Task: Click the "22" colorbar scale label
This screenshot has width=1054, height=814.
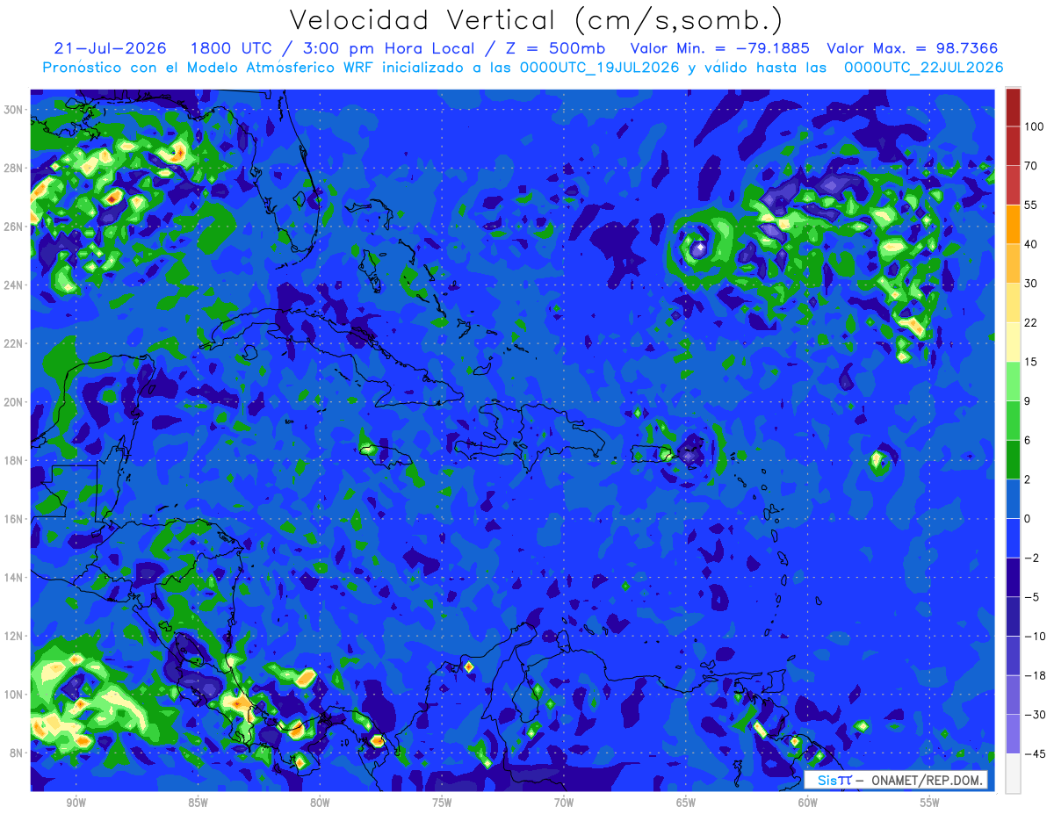Action: click(x=1031, y=322)
